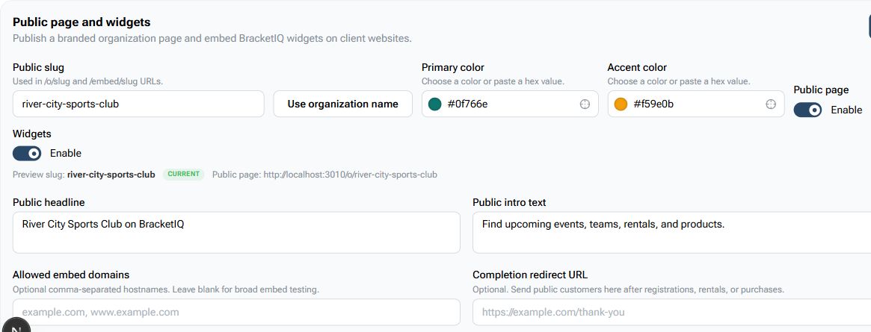
Task: Click the Public page and widgets heading
Action: click(81, 22)
